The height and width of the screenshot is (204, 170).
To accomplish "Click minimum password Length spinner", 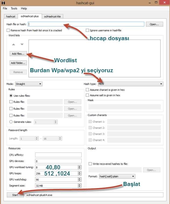I will pos(37,139).
